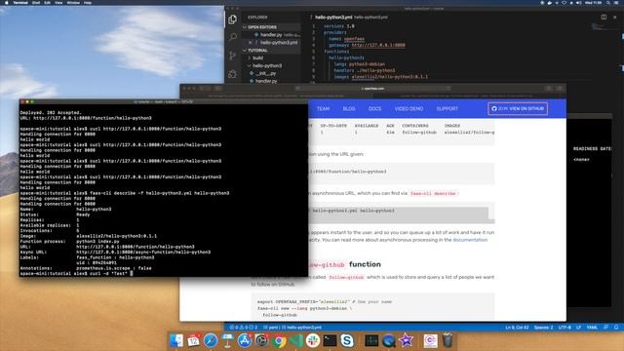624x351 pixels.
Task: Expand the build folder in Explorer
Action: coord(257,58)
